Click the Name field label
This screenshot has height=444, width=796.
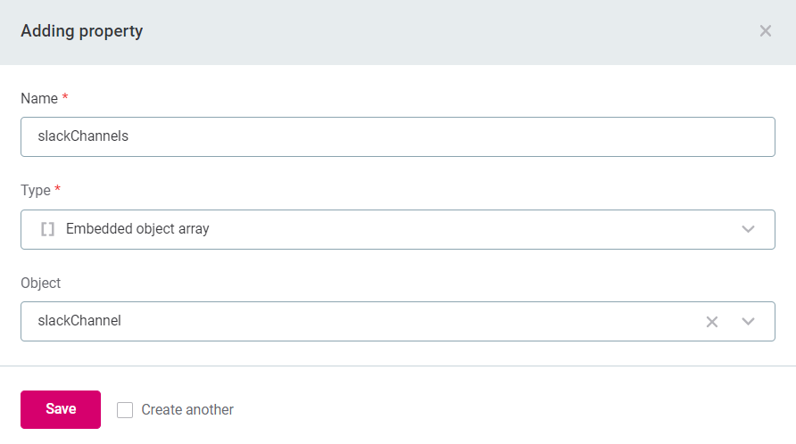(x=39, y=98)
